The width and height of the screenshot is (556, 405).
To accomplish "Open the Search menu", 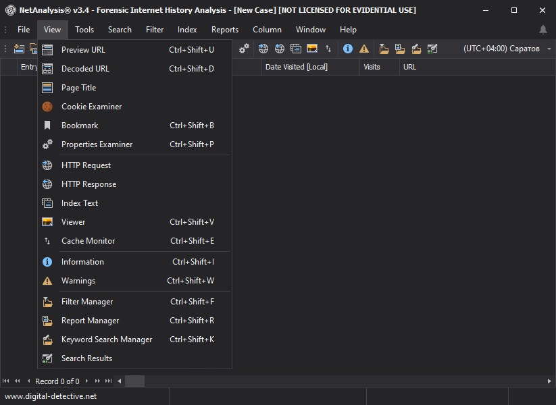I will [x=120, y=30].
